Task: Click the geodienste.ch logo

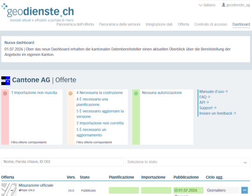Action: pos(38,13)
